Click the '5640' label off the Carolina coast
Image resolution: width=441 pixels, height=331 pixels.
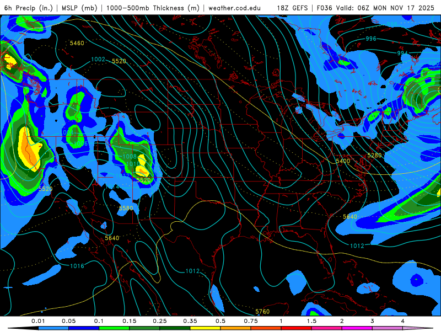pyautogui.click(x=350, y=217)
